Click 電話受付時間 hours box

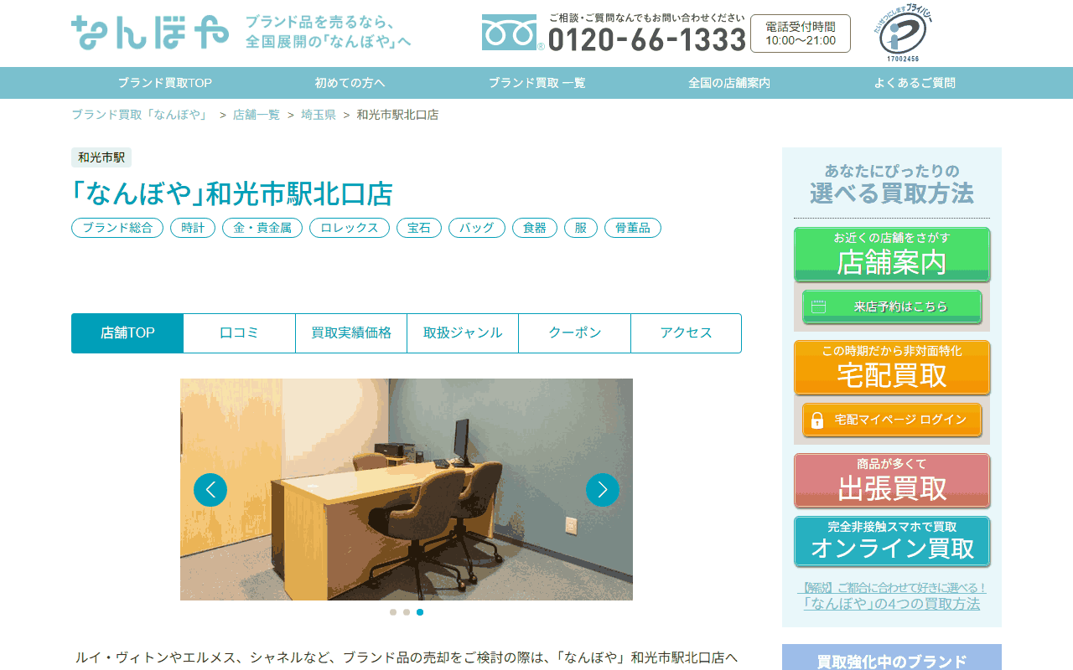click(801, 33)
